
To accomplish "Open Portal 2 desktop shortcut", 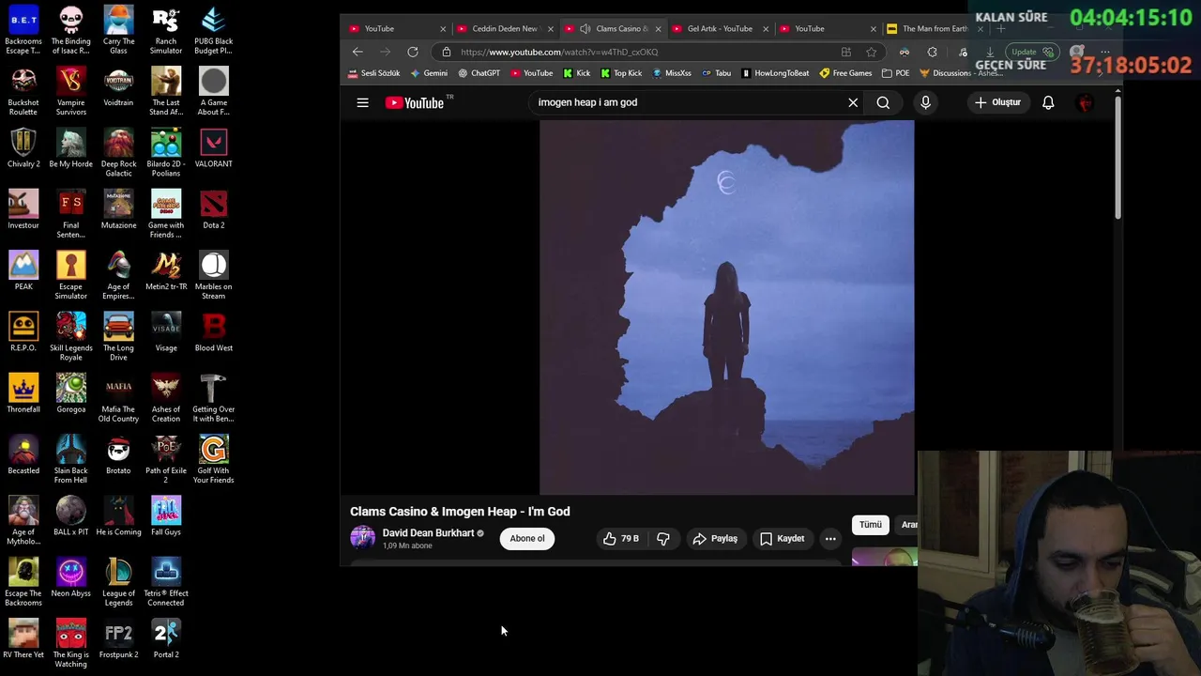I will click(166, 638).
